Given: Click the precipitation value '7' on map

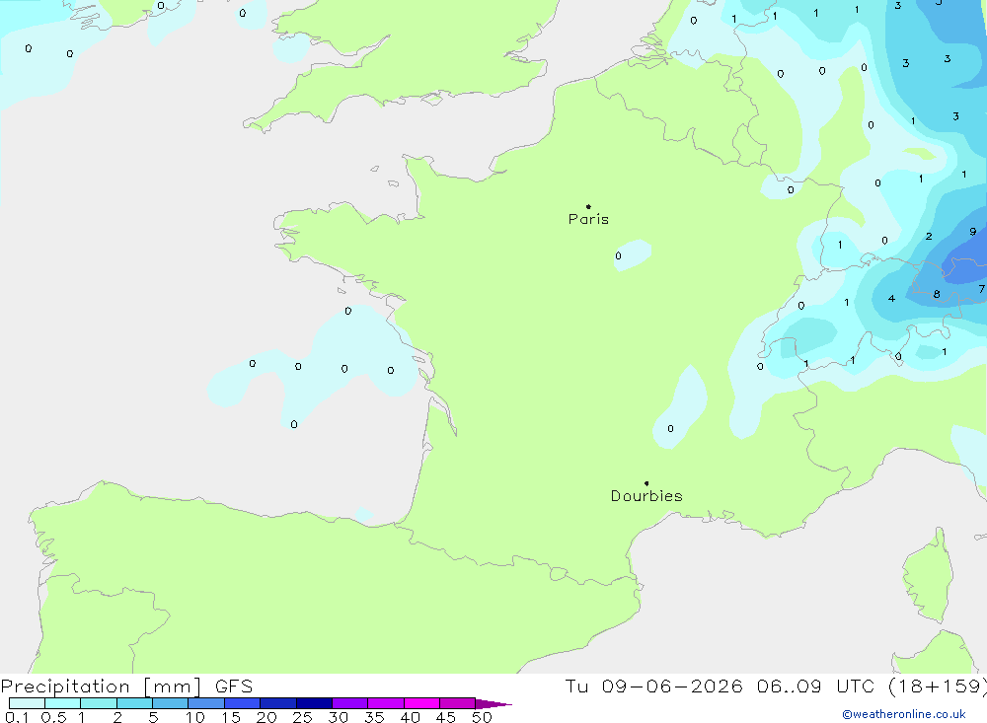Looking at the screenshot, I should (981, 289).
